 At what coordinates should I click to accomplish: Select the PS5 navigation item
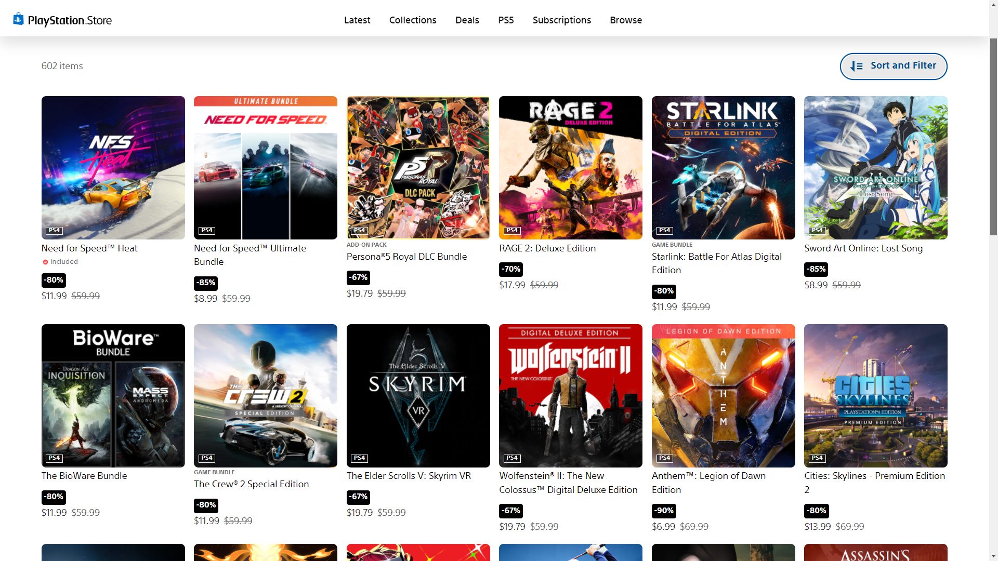point(506,20)
